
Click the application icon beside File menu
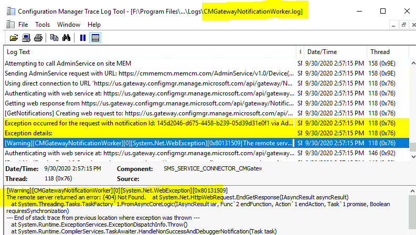coord(10,25)
